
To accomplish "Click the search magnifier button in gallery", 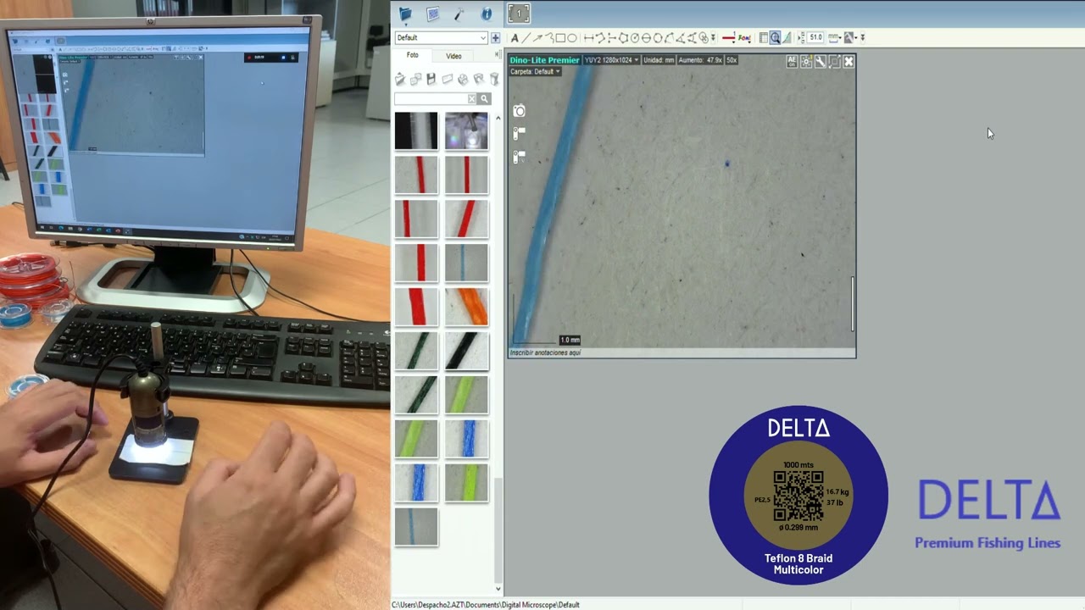I will pos(484,98).
